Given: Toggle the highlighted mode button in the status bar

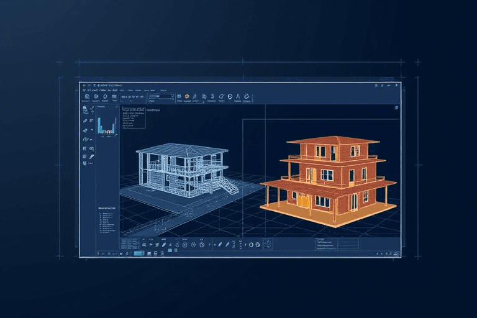Looking at the screenshot, I should point(139,253).
